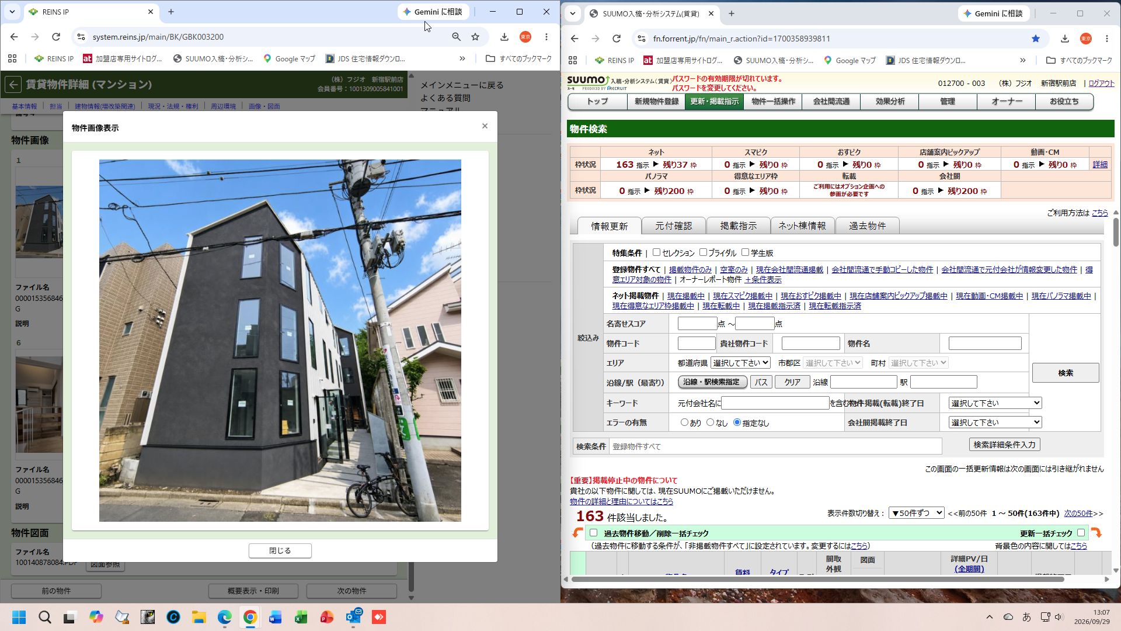Check the セレクション checkbox
Screen dimensions: 1121x631
click(x=656, y=252)
